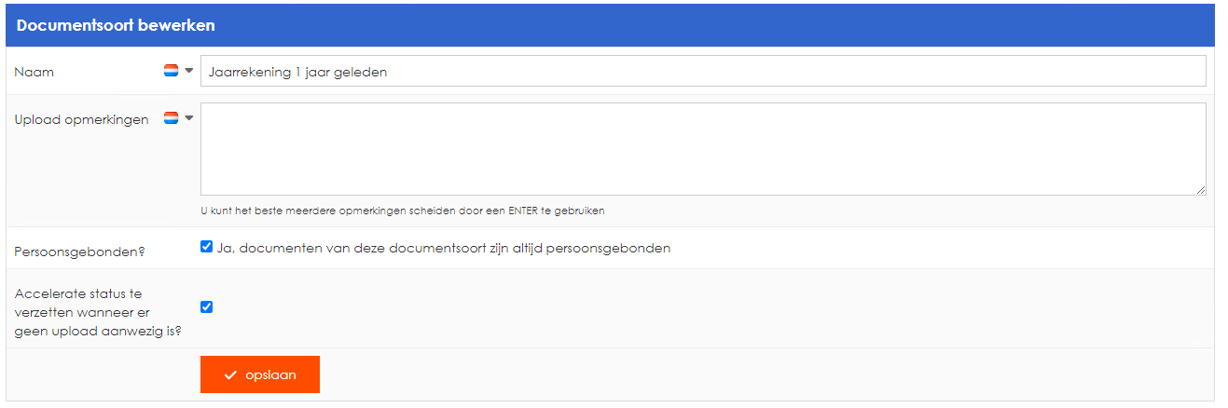Click the 'Documentsoort bewerken' header title
Viewport: 1228px width, 408px height.
click(116, 25)
